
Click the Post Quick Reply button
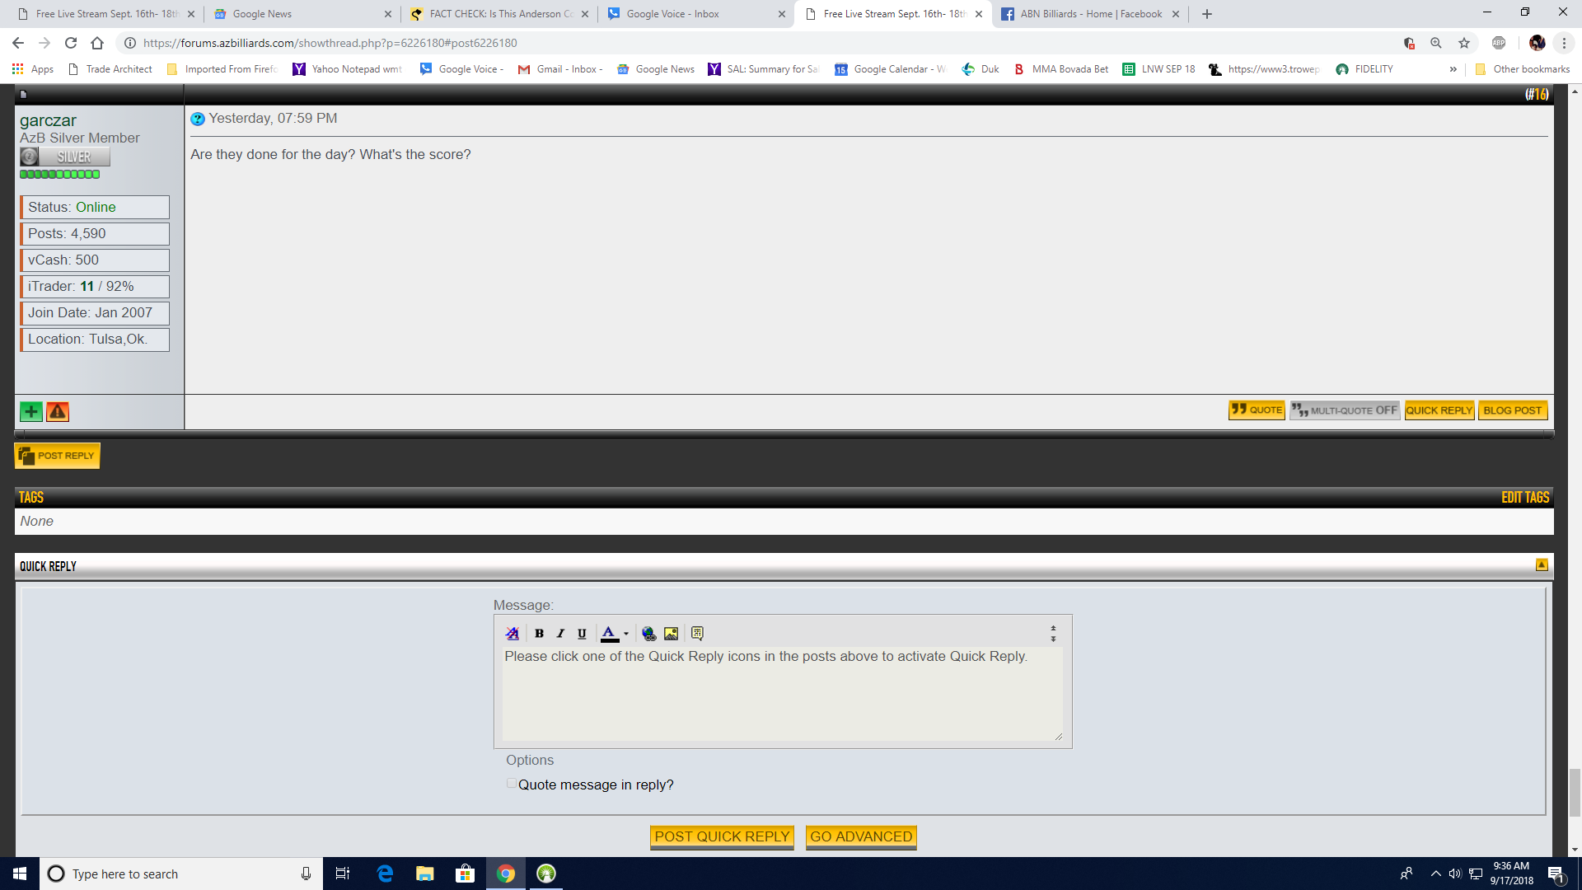pos(722,836)
